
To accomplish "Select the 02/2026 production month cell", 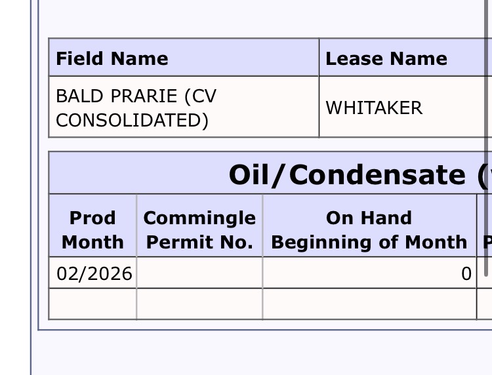I will pyautogui.click(x=94, y=273).
